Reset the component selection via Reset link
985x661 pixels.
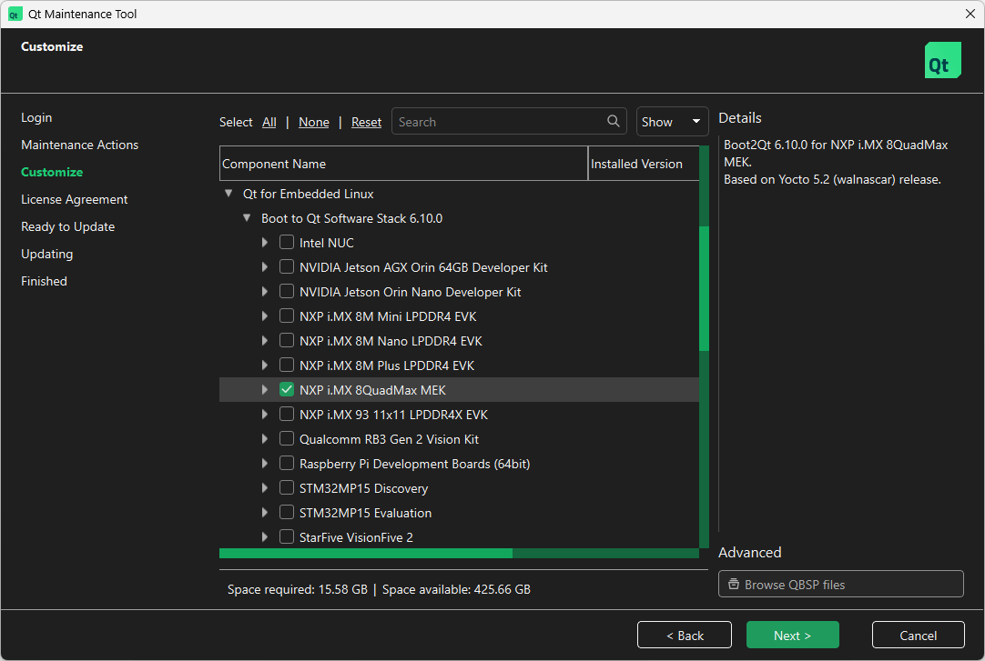(x=366, y=121)
